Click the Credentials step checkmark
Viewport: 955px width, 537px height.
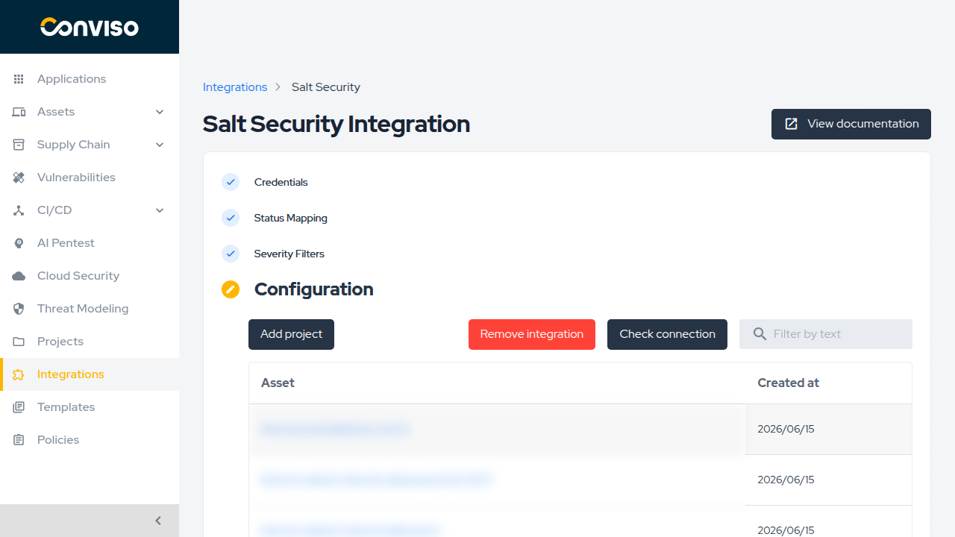[x=231, y=182]
